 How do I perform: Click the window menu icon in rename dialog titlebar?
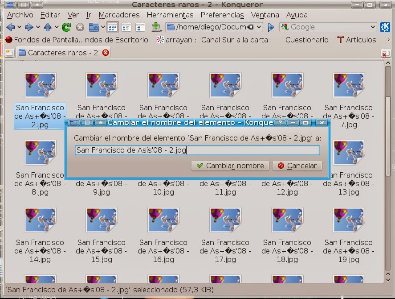coord(74,123)
